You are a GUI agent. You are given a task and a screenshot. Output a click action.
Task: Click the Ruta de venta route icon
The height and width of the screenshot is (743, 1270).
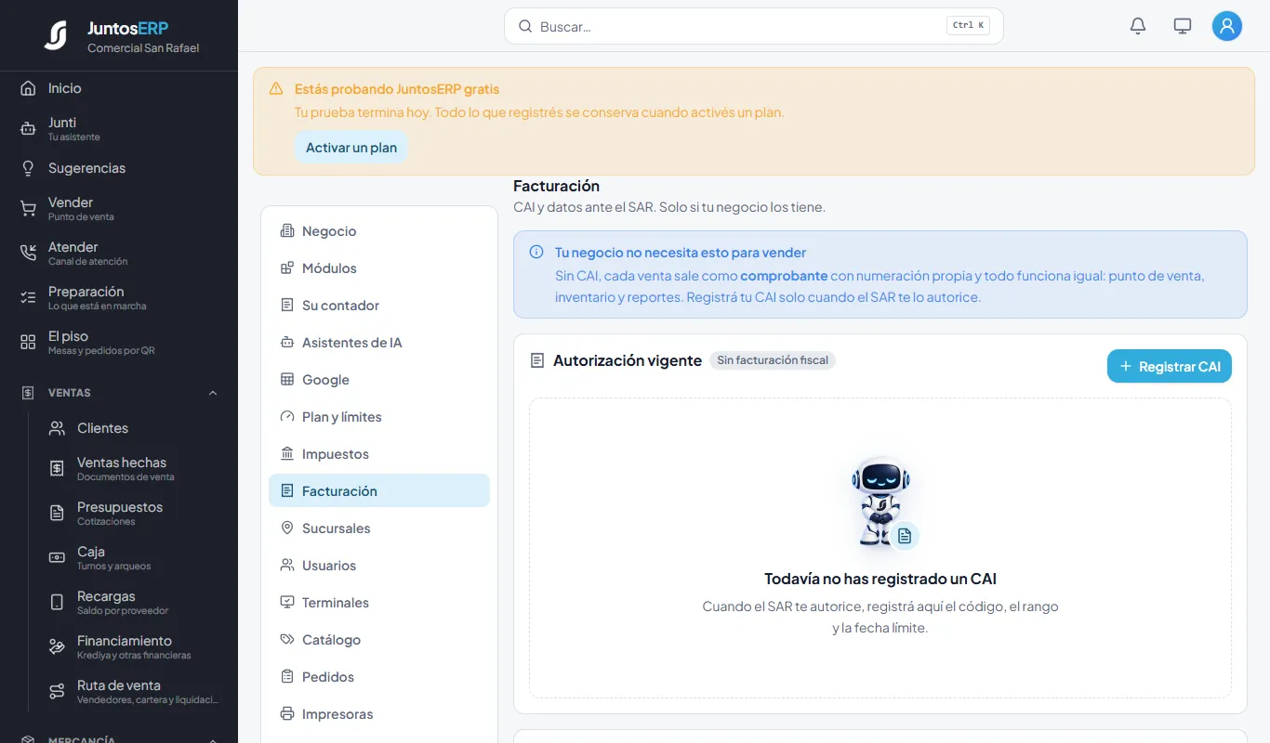tap(57, 691)
